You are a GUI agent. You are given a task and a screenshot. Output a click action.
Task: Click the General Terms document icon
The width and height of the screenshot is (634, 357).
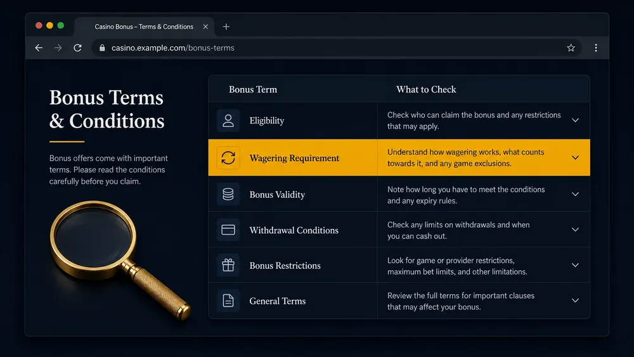[x=228, y=301]
